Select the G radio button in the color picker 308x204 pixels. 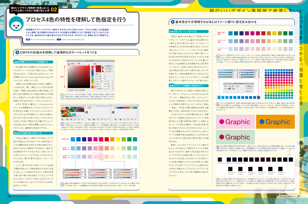pyautogui.click(x=96, y=84)
